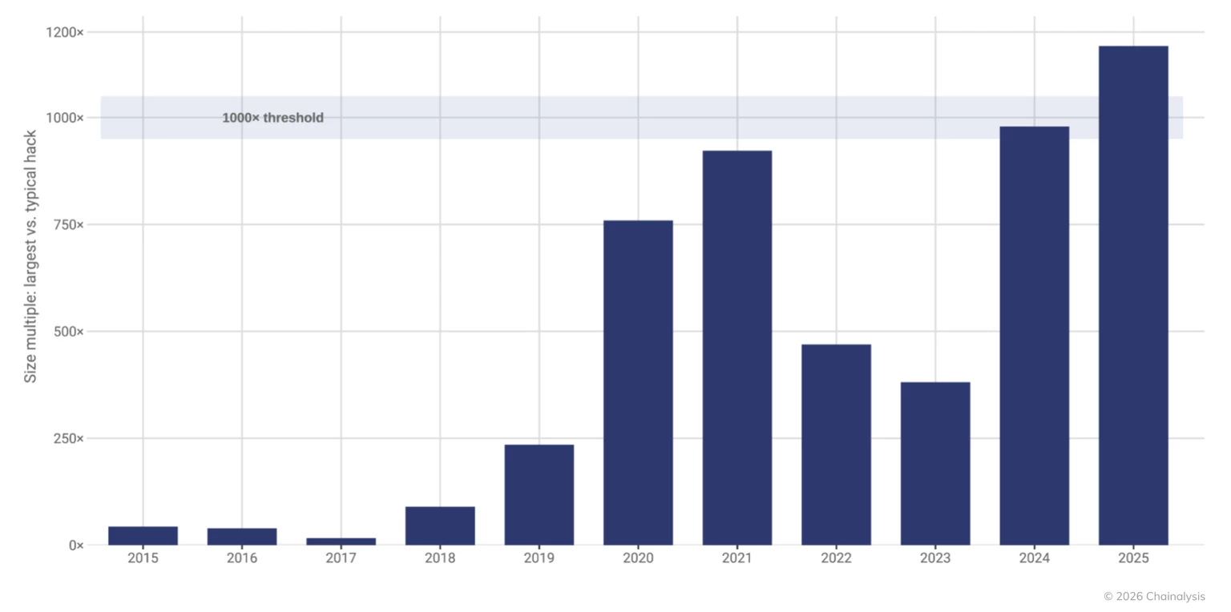
Task: Click the 1000× threshold label
Action: [x=272, y=117]
